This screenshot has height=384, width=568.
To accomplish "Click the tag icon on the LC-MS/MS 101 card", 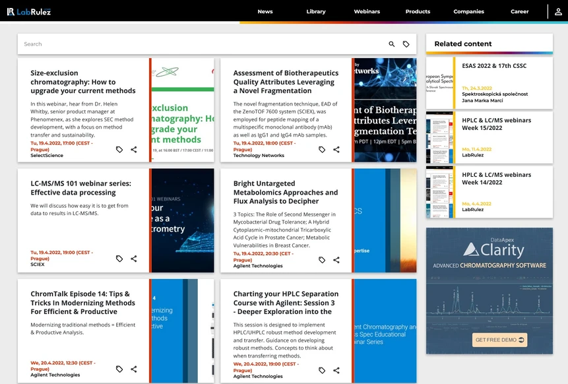I will point(119,259).
